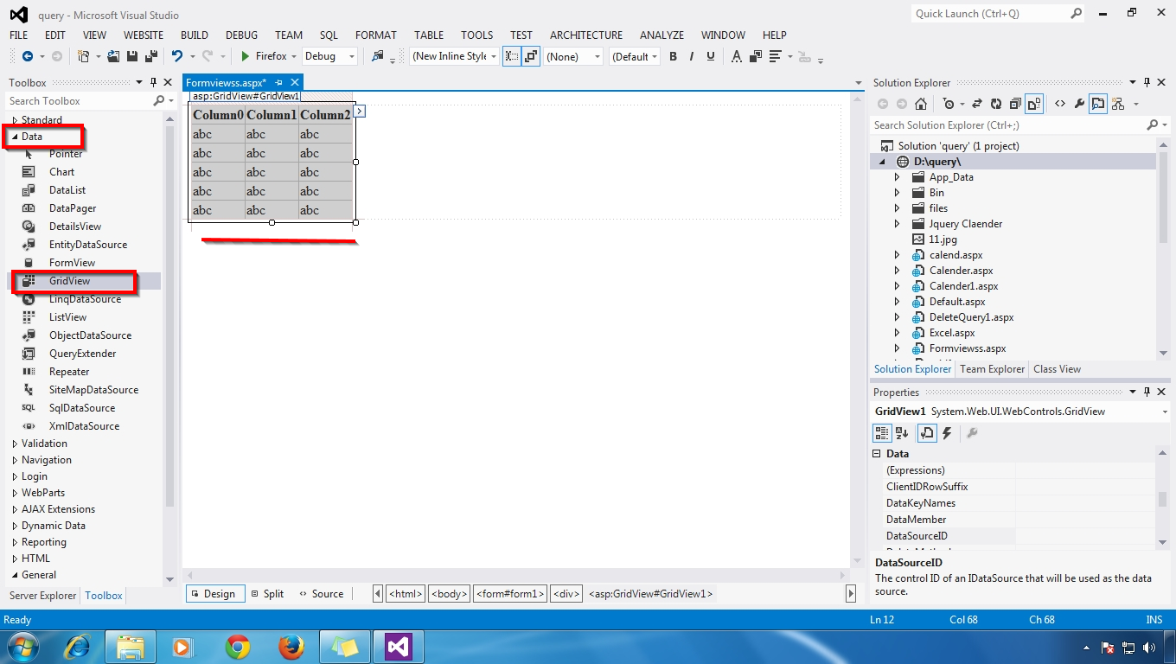Select the <form#form1> breadcrumb tag

point(510,594)
